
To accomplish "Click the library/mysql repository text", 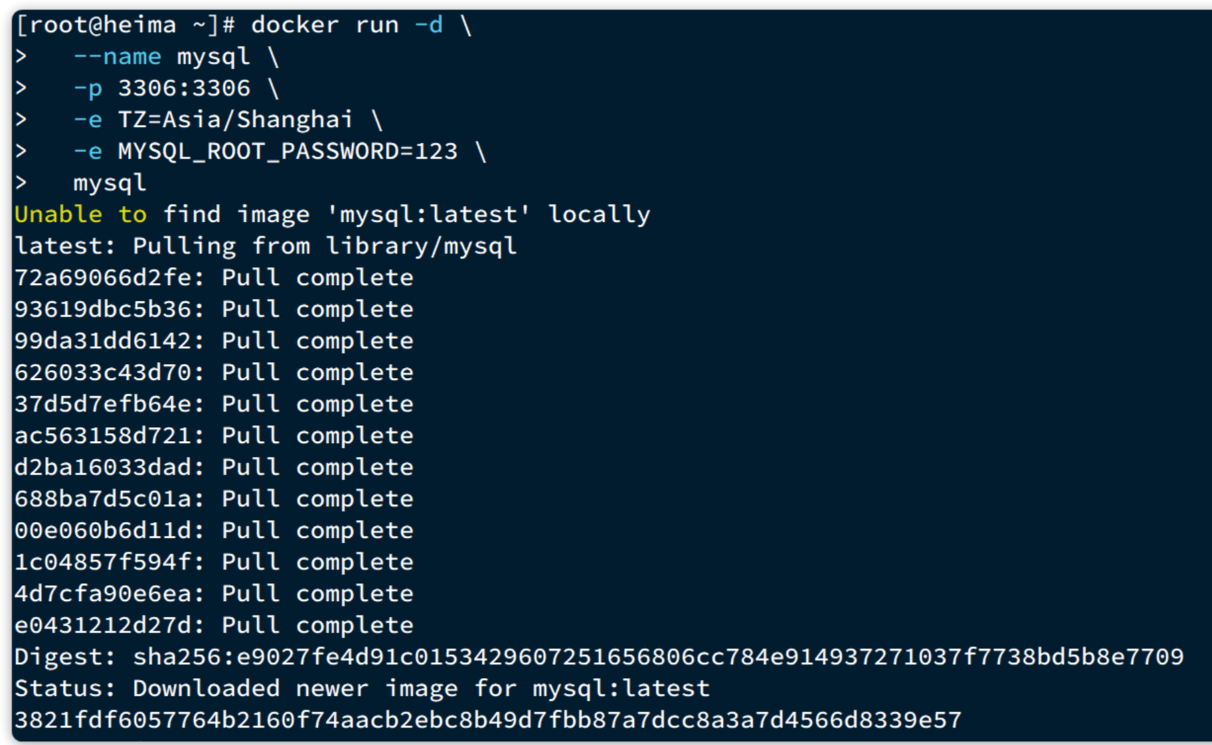I will [x=421, y=246].
